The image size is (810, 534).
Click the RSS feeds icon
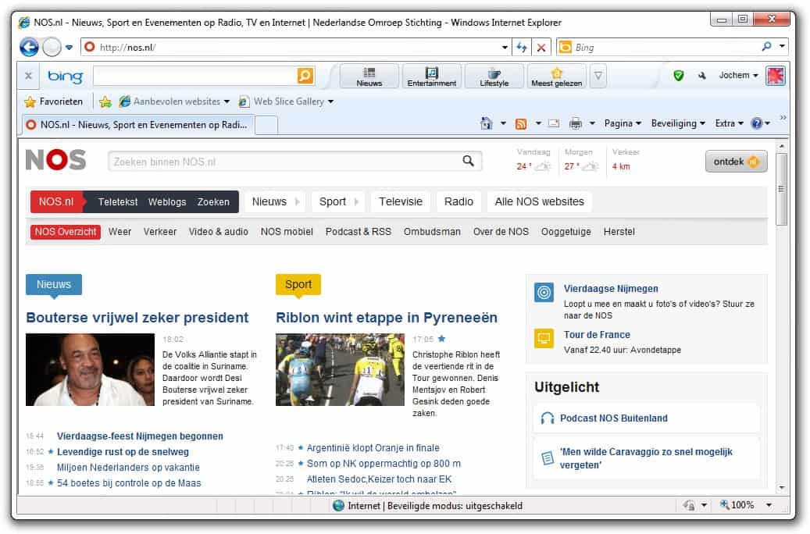point(520,123)
